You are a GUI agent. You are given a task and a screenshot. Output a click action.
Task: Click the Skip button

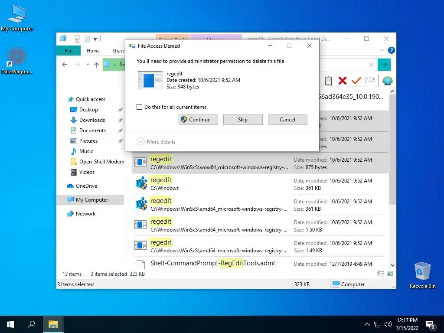[x=243, y=120]
